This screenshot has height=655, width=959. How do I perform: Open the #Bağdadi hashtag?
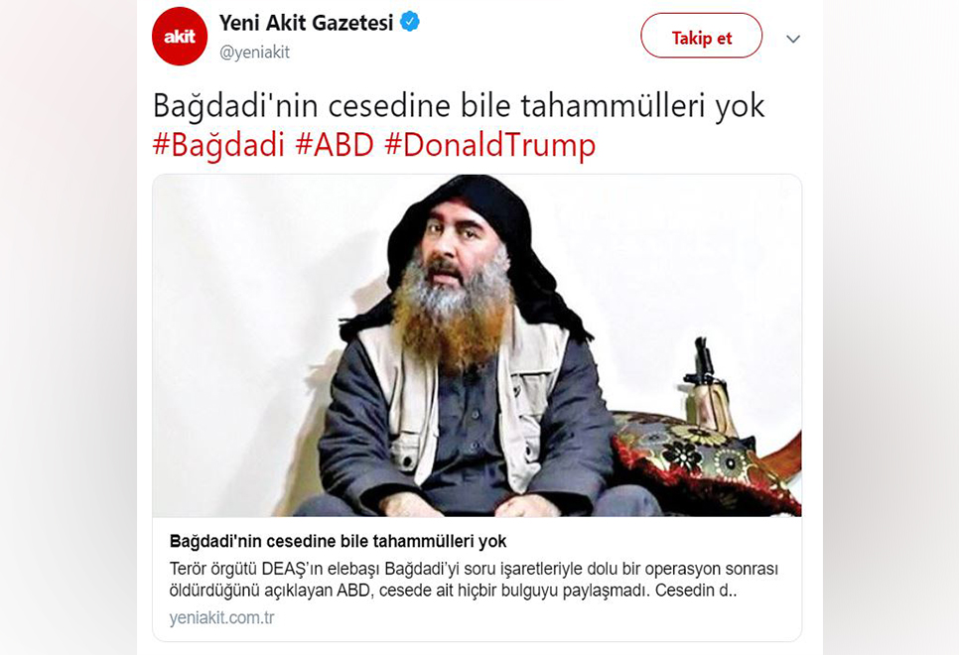(219, 146)
